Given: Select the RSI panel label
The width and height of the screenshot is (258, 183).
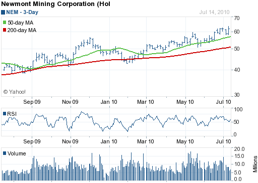Looking at the screenshot, I should pos(12,114).
